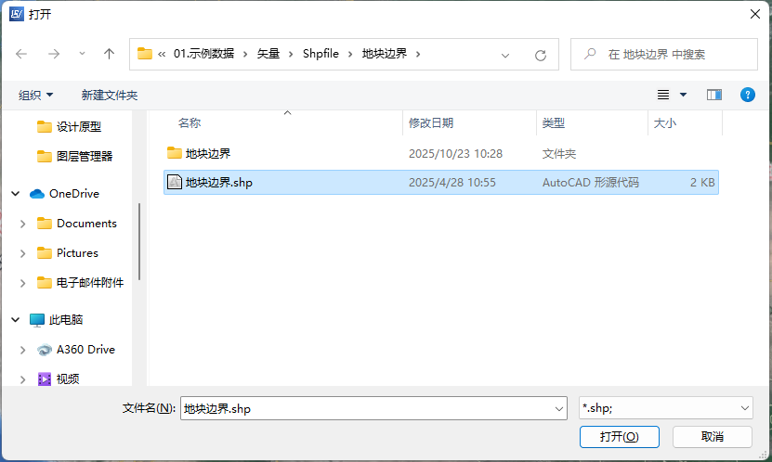Sort by the 类型 column header
The image size is (772, 462).
tap(592, 122)
